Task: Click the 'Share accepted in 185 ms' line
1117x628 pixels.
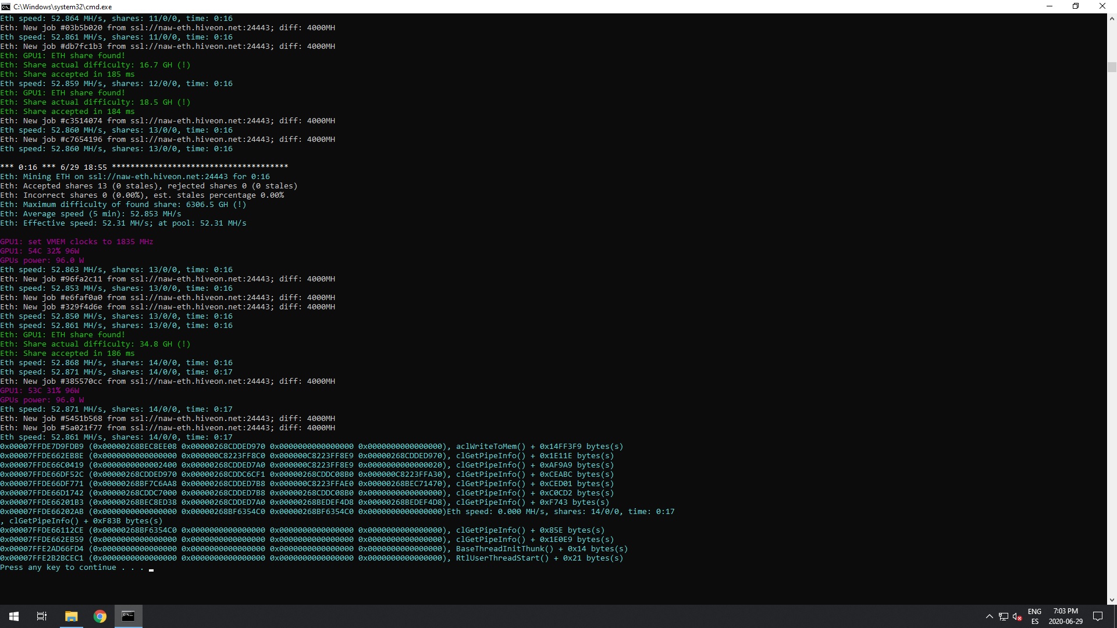Action: pos(67,74)
